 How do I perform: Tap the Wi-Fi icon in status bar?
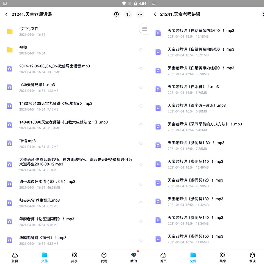tap(124, 3)
